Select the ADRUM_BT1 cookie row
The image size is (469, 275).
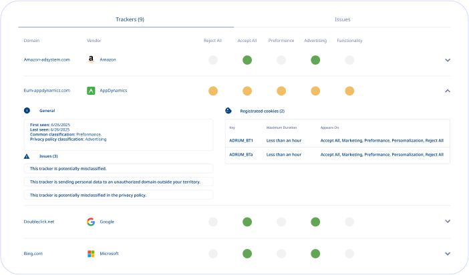[337, 140]
